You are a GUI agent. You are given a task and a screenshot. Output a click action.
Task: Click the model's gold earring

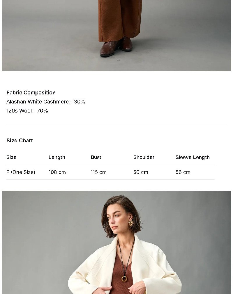(x=131, y=223)
